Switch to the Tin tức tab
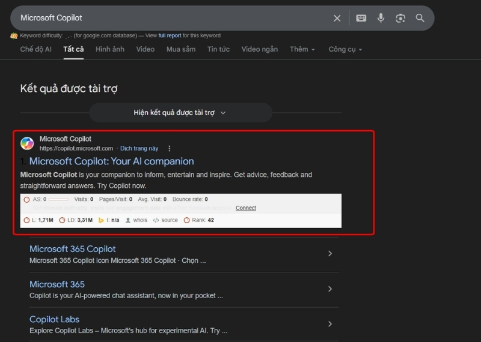 tap(218, 49)
